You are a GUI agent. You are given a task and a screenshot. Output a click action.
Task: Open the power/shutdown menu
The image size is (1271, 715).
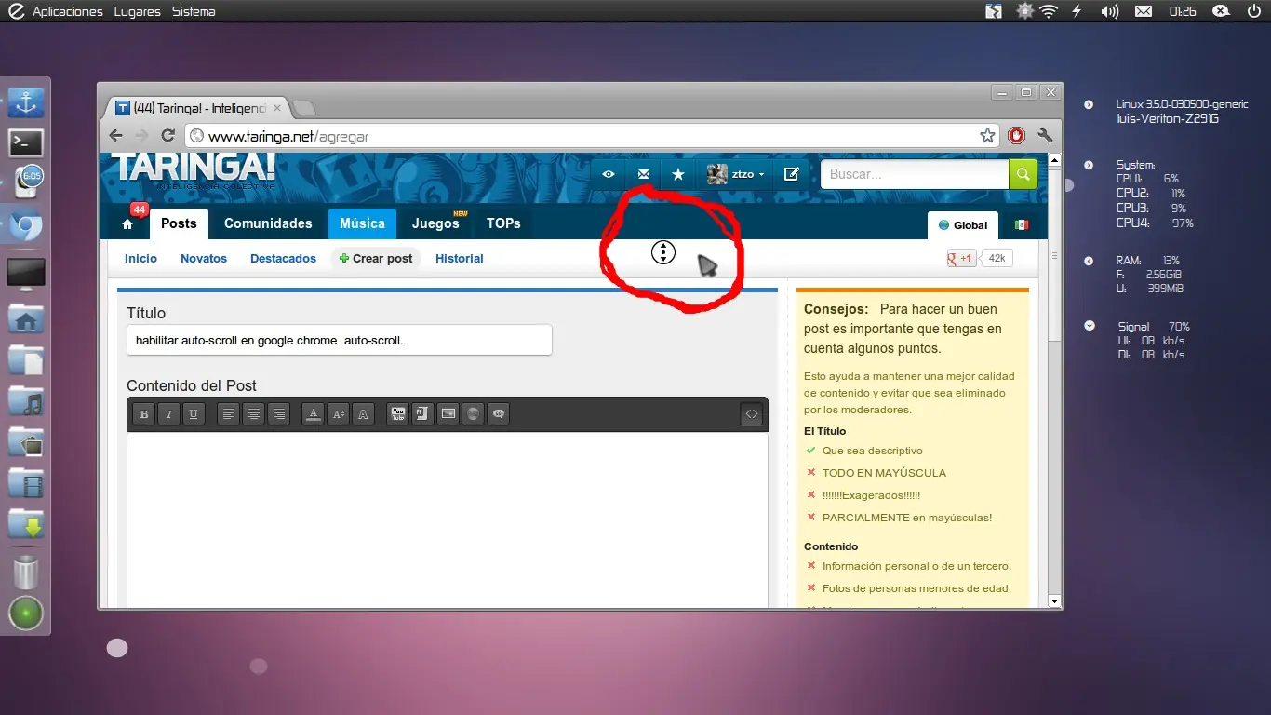[x=1251, y=11]
